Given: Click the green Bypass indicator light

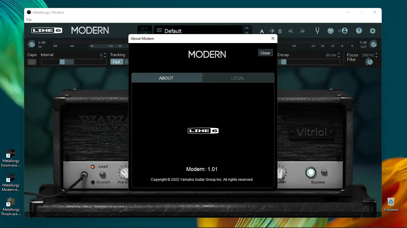Looking at the screenshot, I should click(310, 172).
